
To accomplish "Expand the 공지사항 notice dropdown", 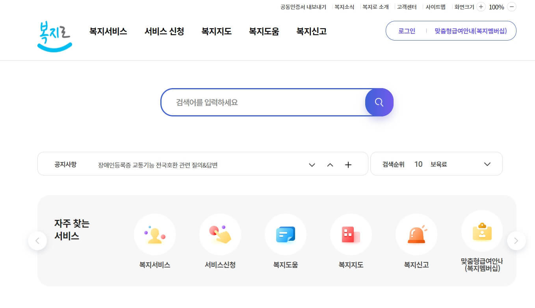I will point(312,165).
